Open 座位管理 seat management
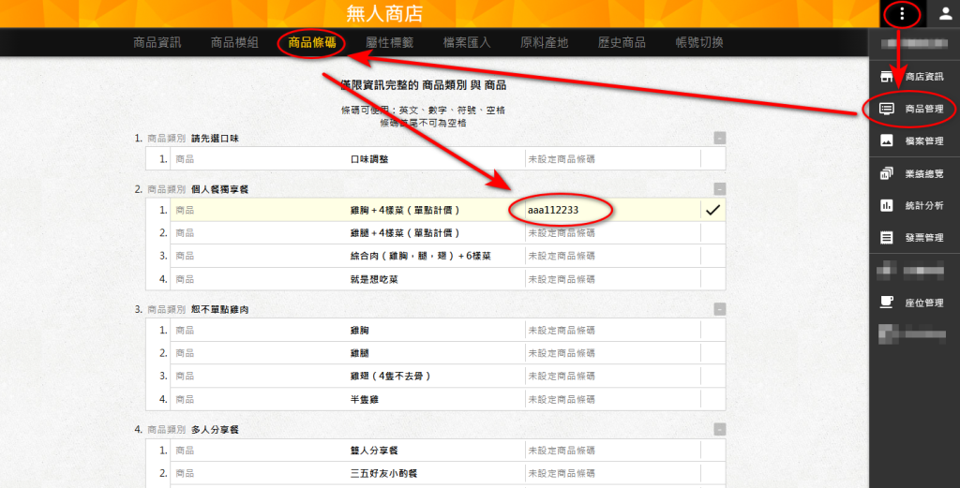The width and height of the screenshot is (960, 488). tap(914, 303)
